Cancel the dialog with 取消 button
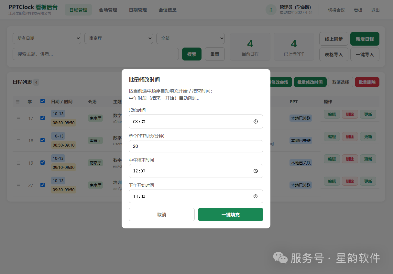Screen dimensions: 393x274 [162, 214]
